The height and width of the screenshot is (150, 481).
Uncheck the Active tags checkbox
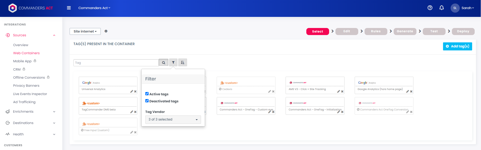147,94
